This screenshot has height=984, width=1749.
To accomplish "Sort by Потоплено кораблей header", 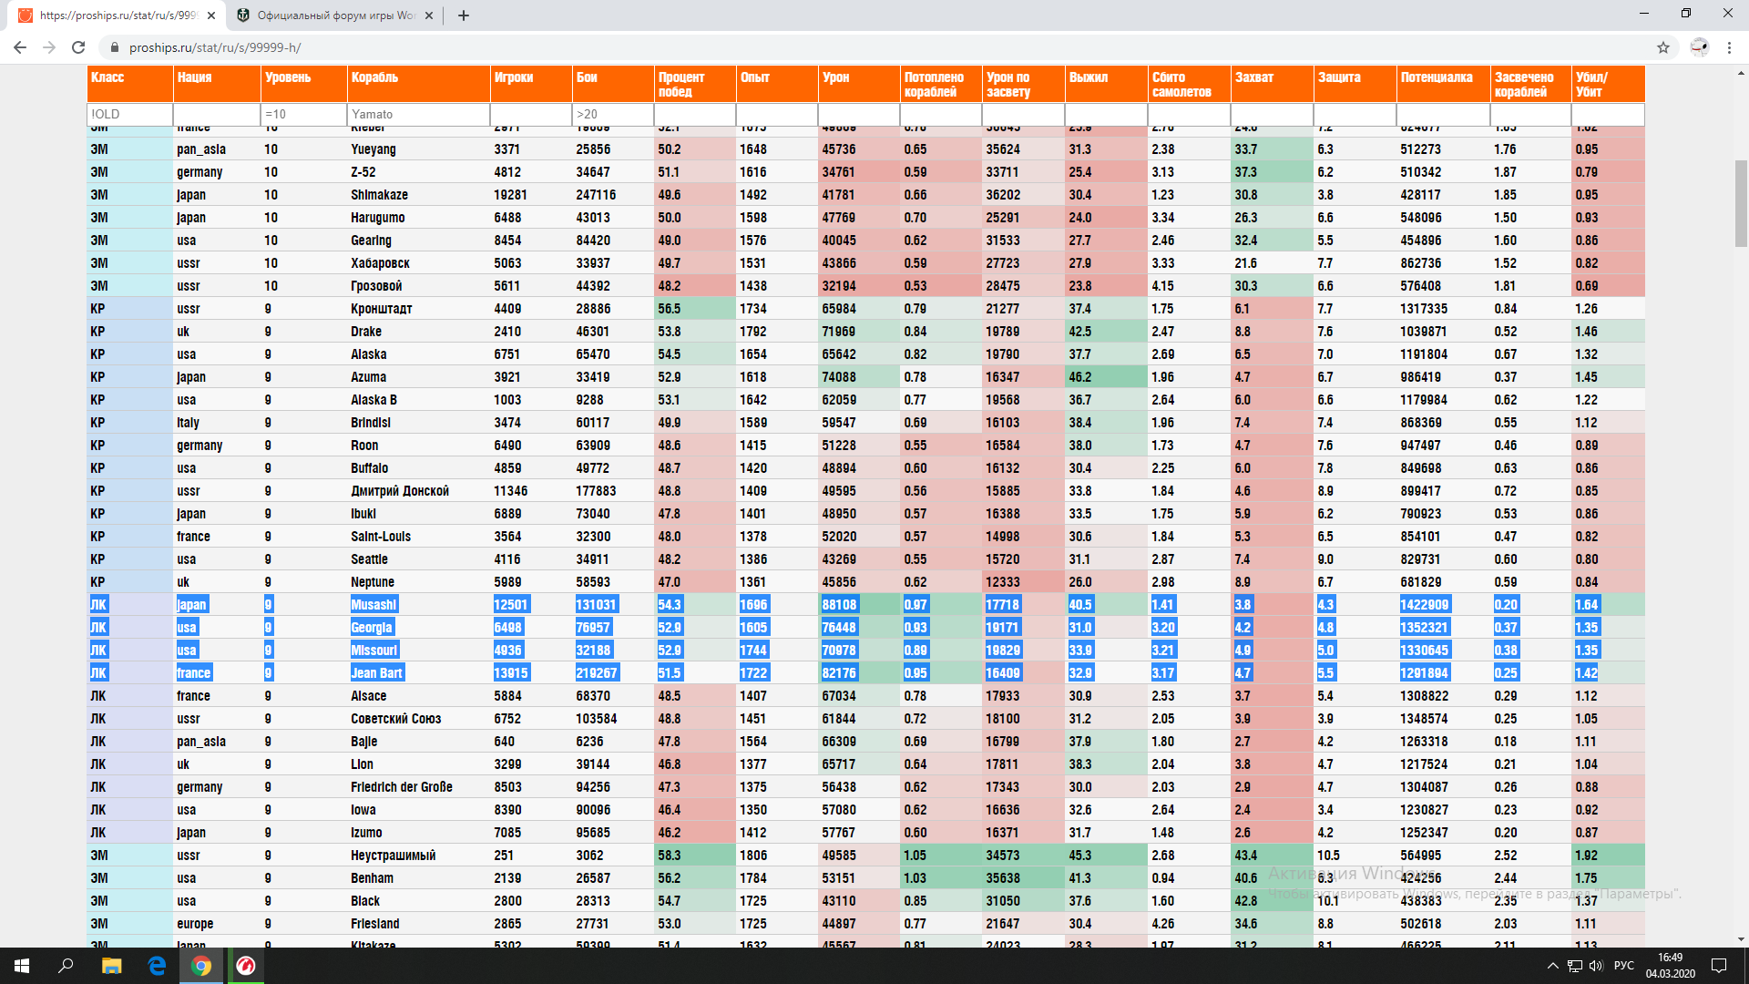I will click(941, 84).
